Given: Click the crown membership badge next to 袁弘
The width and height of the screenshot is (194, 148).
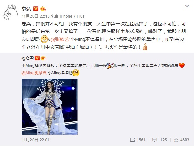Looking at the screenshot, I should [x=43, y=9].
